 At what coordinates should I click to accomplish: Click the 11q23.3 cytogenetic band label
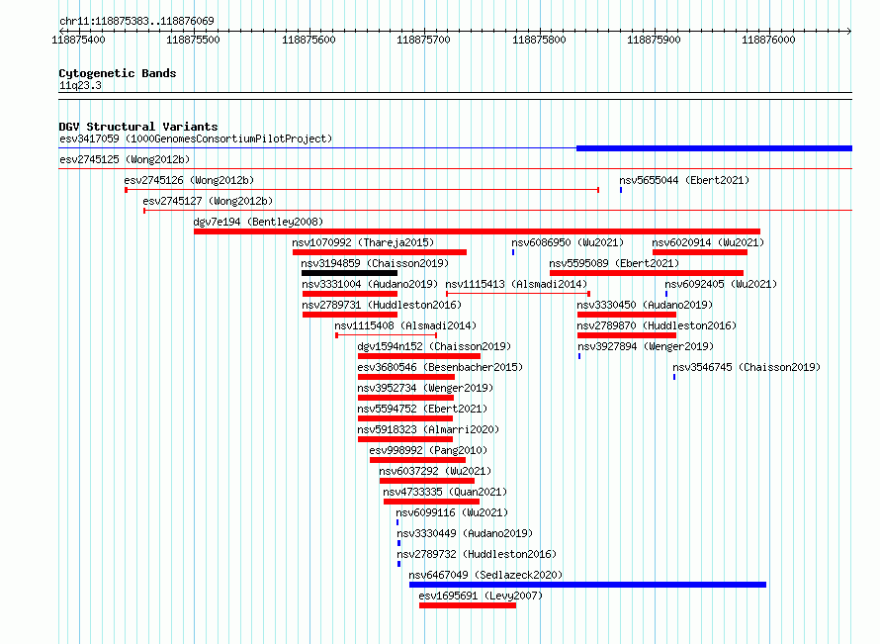[80, 85]
